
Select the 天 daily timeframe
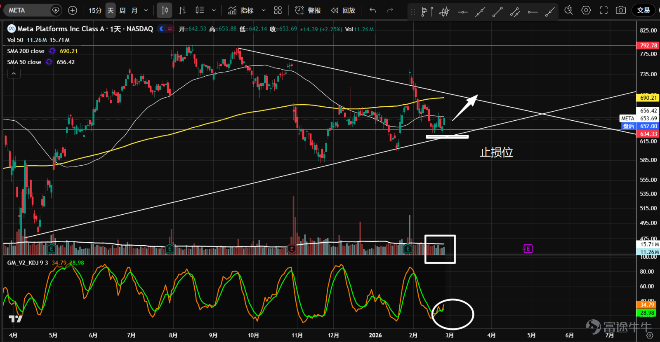tap(111, 10)
